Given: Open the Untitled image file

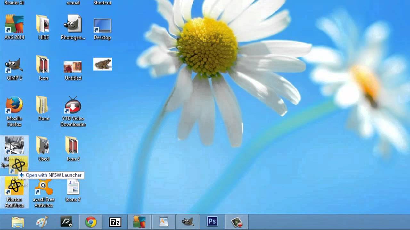Looking at the screenshot, I should click(73, 65).
